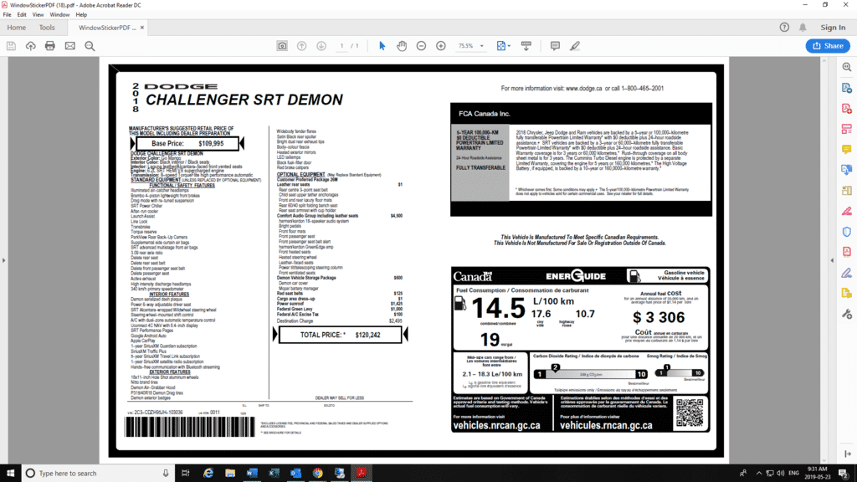This screenshot has width=857, height=482.
Task: Add a sticky note comment
Action: pos(555,46)
